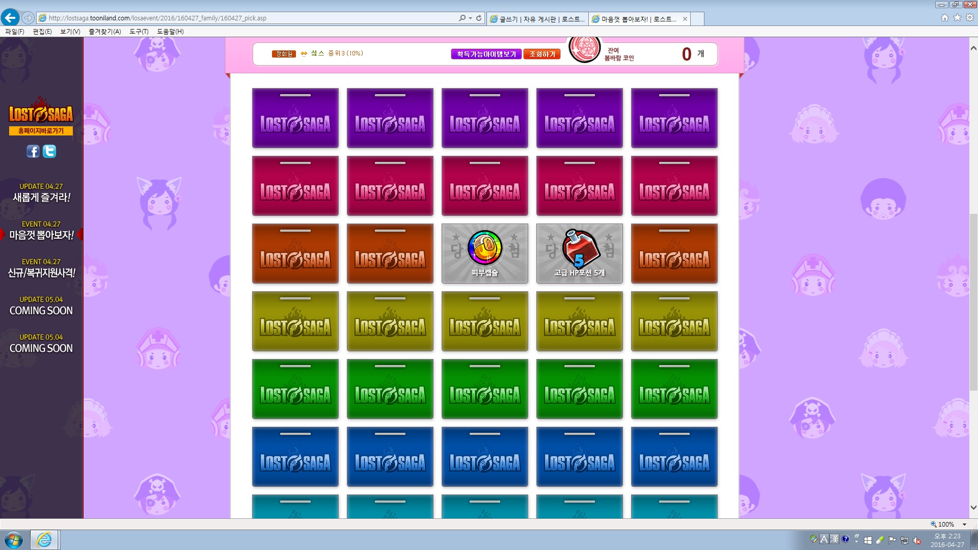Image resolution: width=978 pixels, height=550 pixels.
Task: Refresh the page with the reload icon
Action: [x=478, y=18]
